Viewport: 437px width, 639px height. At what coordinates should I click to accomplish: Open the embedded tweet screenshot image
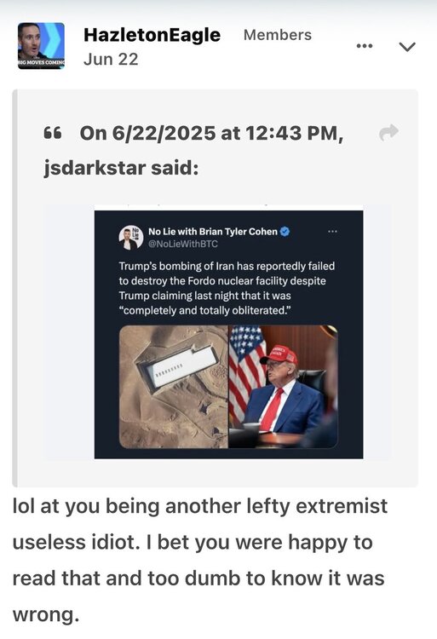(x=228, y=334)
